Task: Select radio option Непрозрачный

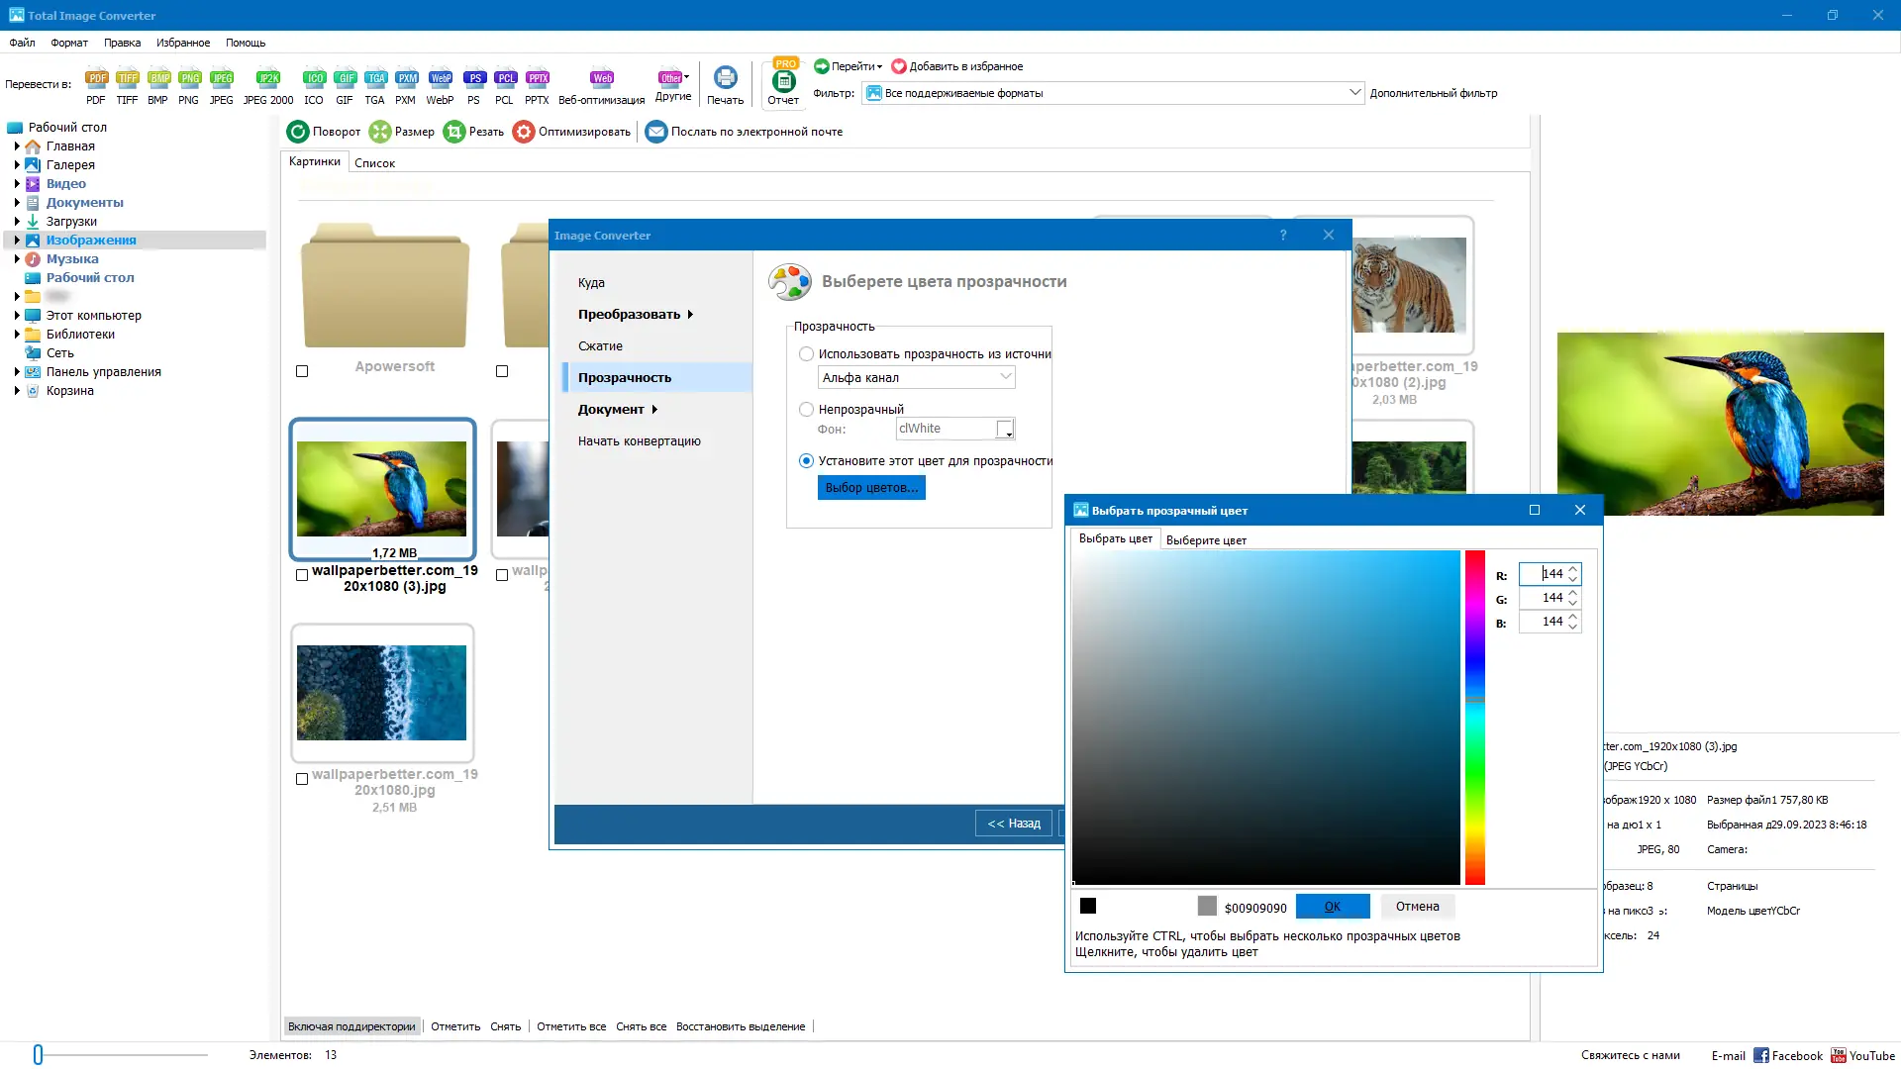Action: [x=806, y=409]
